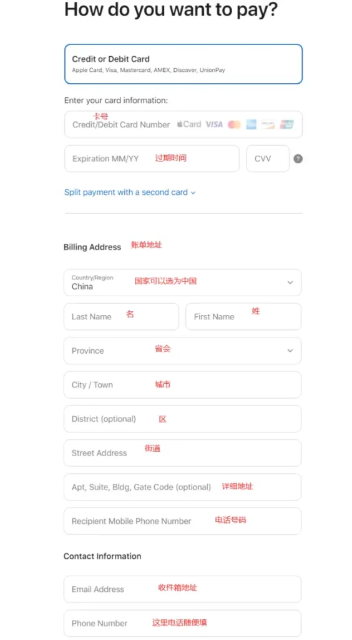The height and width of the screenshot is (640, 352).
Task: Focus the Street Address field
Action: pyautogui.click(x=182, y=452)
